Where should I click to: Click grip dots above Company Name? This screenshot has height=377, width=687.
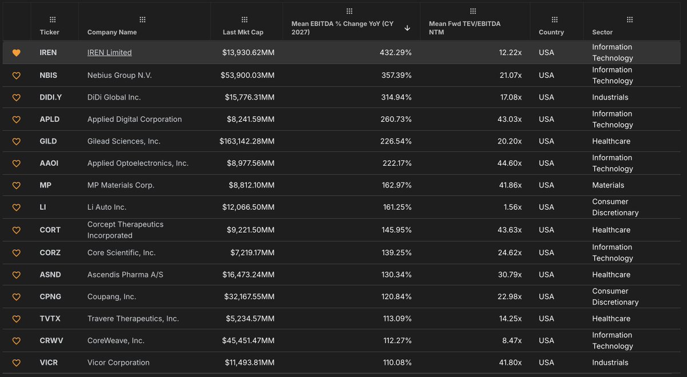pos(143,19)
